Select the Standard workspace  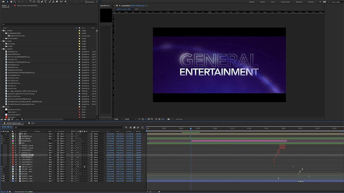tap(298, 2)
